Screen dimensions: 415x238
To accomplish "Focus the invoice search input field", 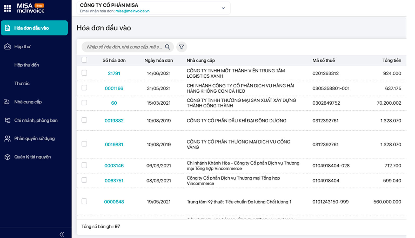I will point(124,47).
